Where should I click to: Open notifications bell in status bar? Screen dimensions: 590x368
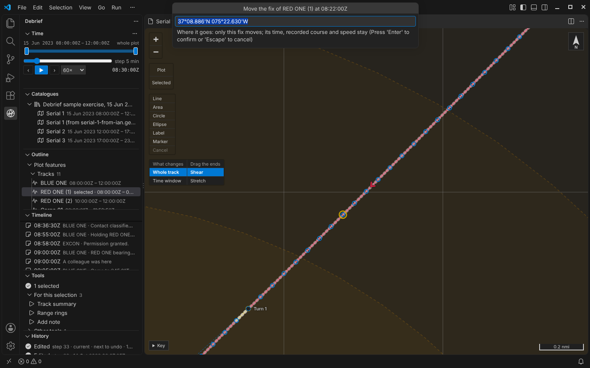pos(581,361)
